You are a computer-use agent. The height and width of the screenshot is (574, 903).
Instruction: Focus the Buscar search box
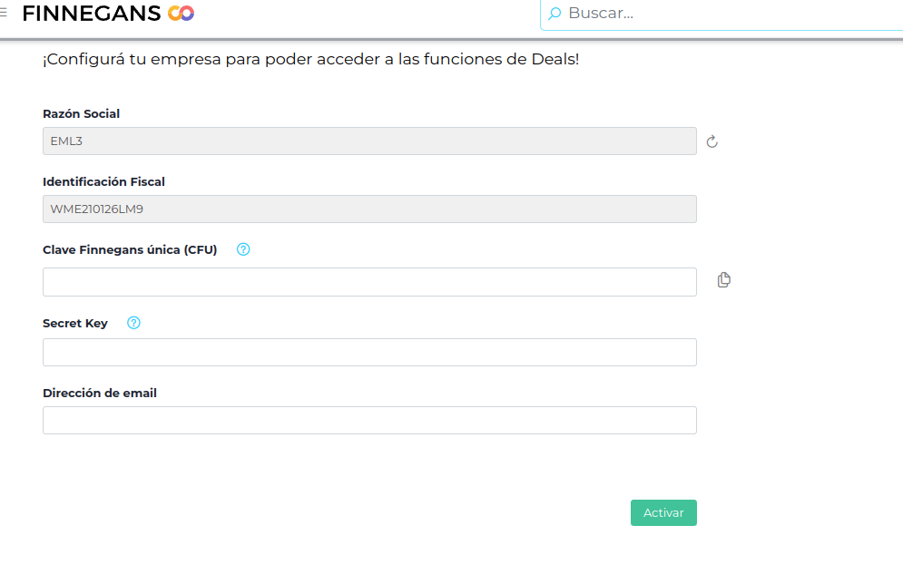pos(726,14)
